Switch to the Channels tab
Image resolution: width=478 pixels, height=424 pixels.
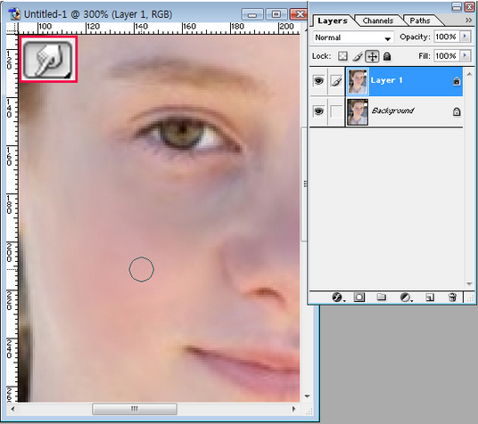pyautogui.click(x=378, y=20)
